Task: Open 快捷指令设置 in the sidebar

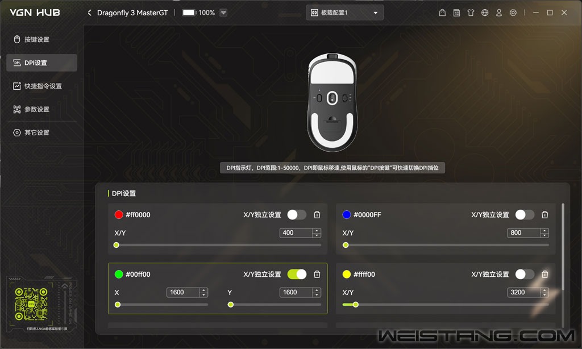Action: click(41, 86)
